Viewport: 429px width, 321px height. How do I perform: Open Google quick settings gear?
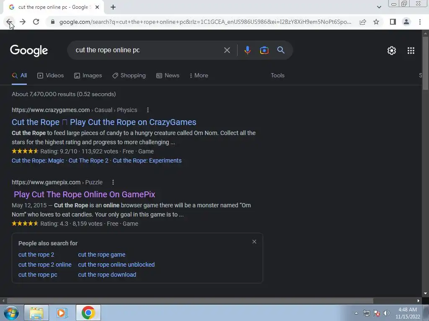tap(392, 51)
